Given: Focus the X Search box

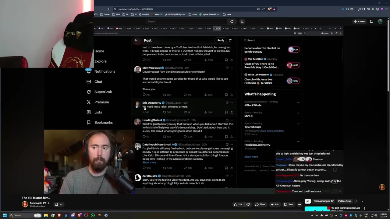Looking at the screenshot, I should coord(272,40).
